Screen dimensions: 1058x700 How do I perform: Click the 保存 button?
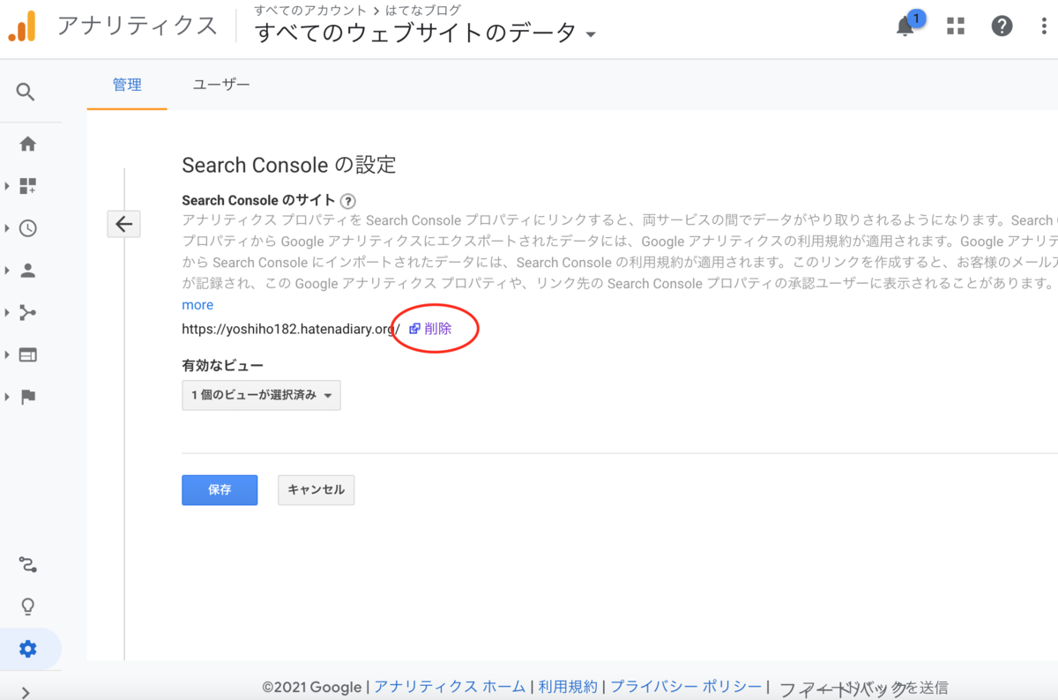click(220, 490)
